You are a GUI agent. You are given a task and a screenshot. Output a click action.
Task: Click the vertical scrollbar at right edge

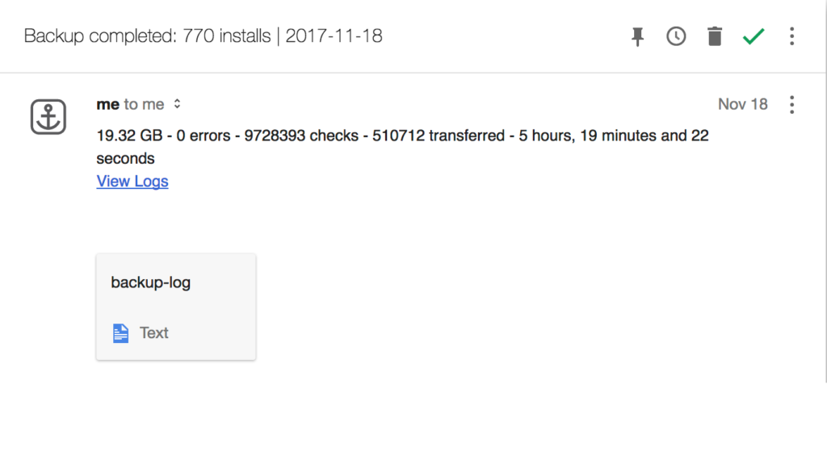823,226
